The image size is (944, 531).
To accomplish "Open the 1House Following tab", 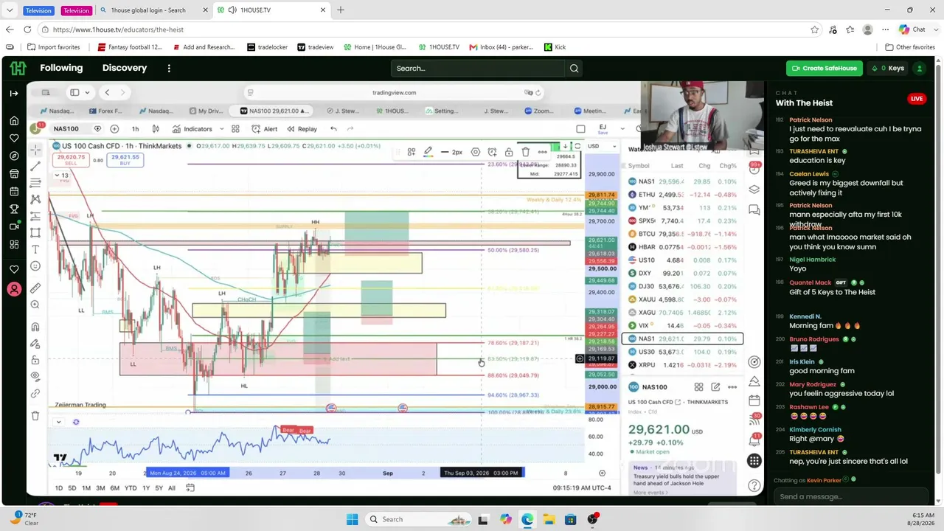I will [61, 68].
